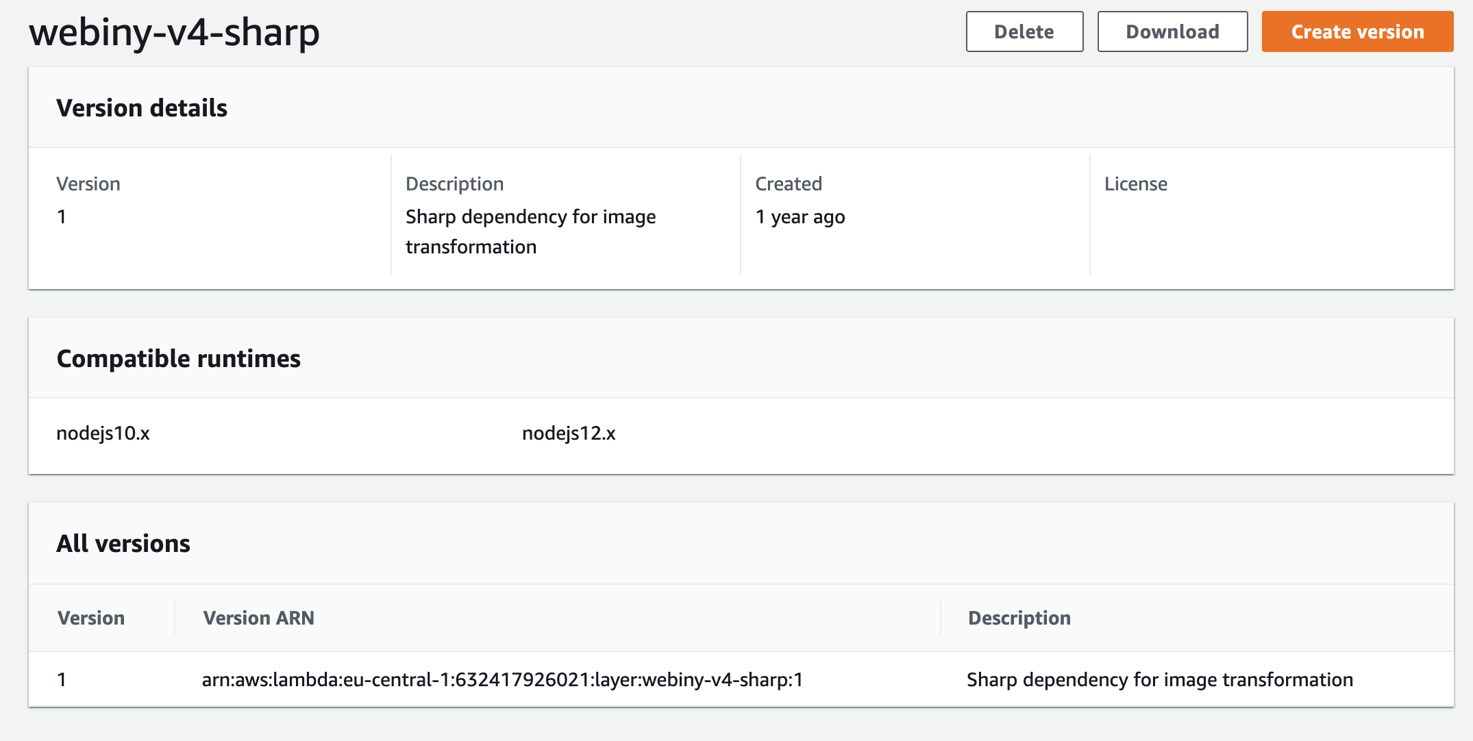Viewport: 1473px width, 741px height.
Task: Click the Created field label
Action: click(x=789, y=184)
